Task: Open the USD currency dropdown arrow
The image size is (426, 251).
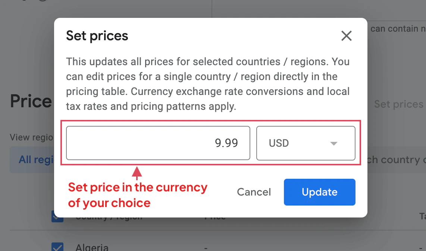Action: [334, 143]
